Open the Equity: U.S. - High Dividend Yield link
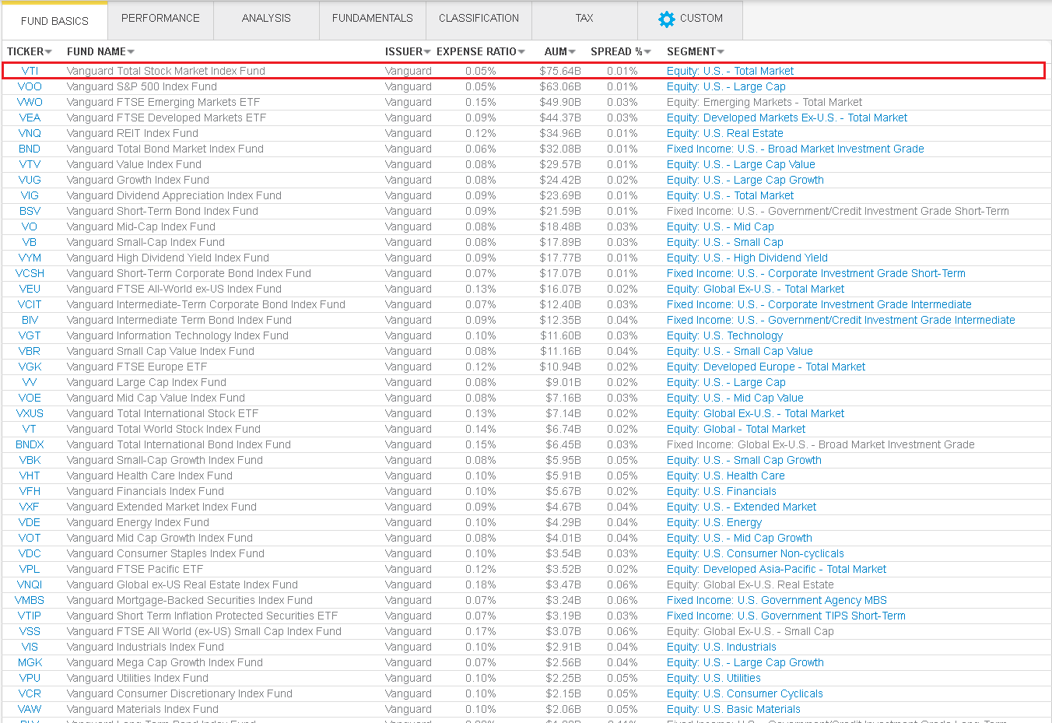Image resolution: width=1052 pixels, height=723 pixels. click(747, 258)
